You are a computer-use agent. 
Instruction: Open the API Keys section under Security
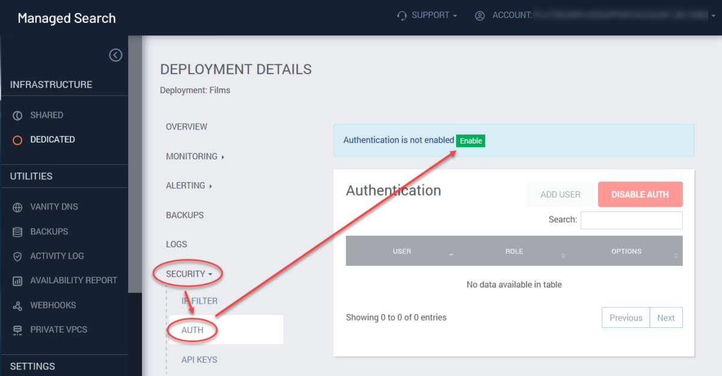[199, 359]
